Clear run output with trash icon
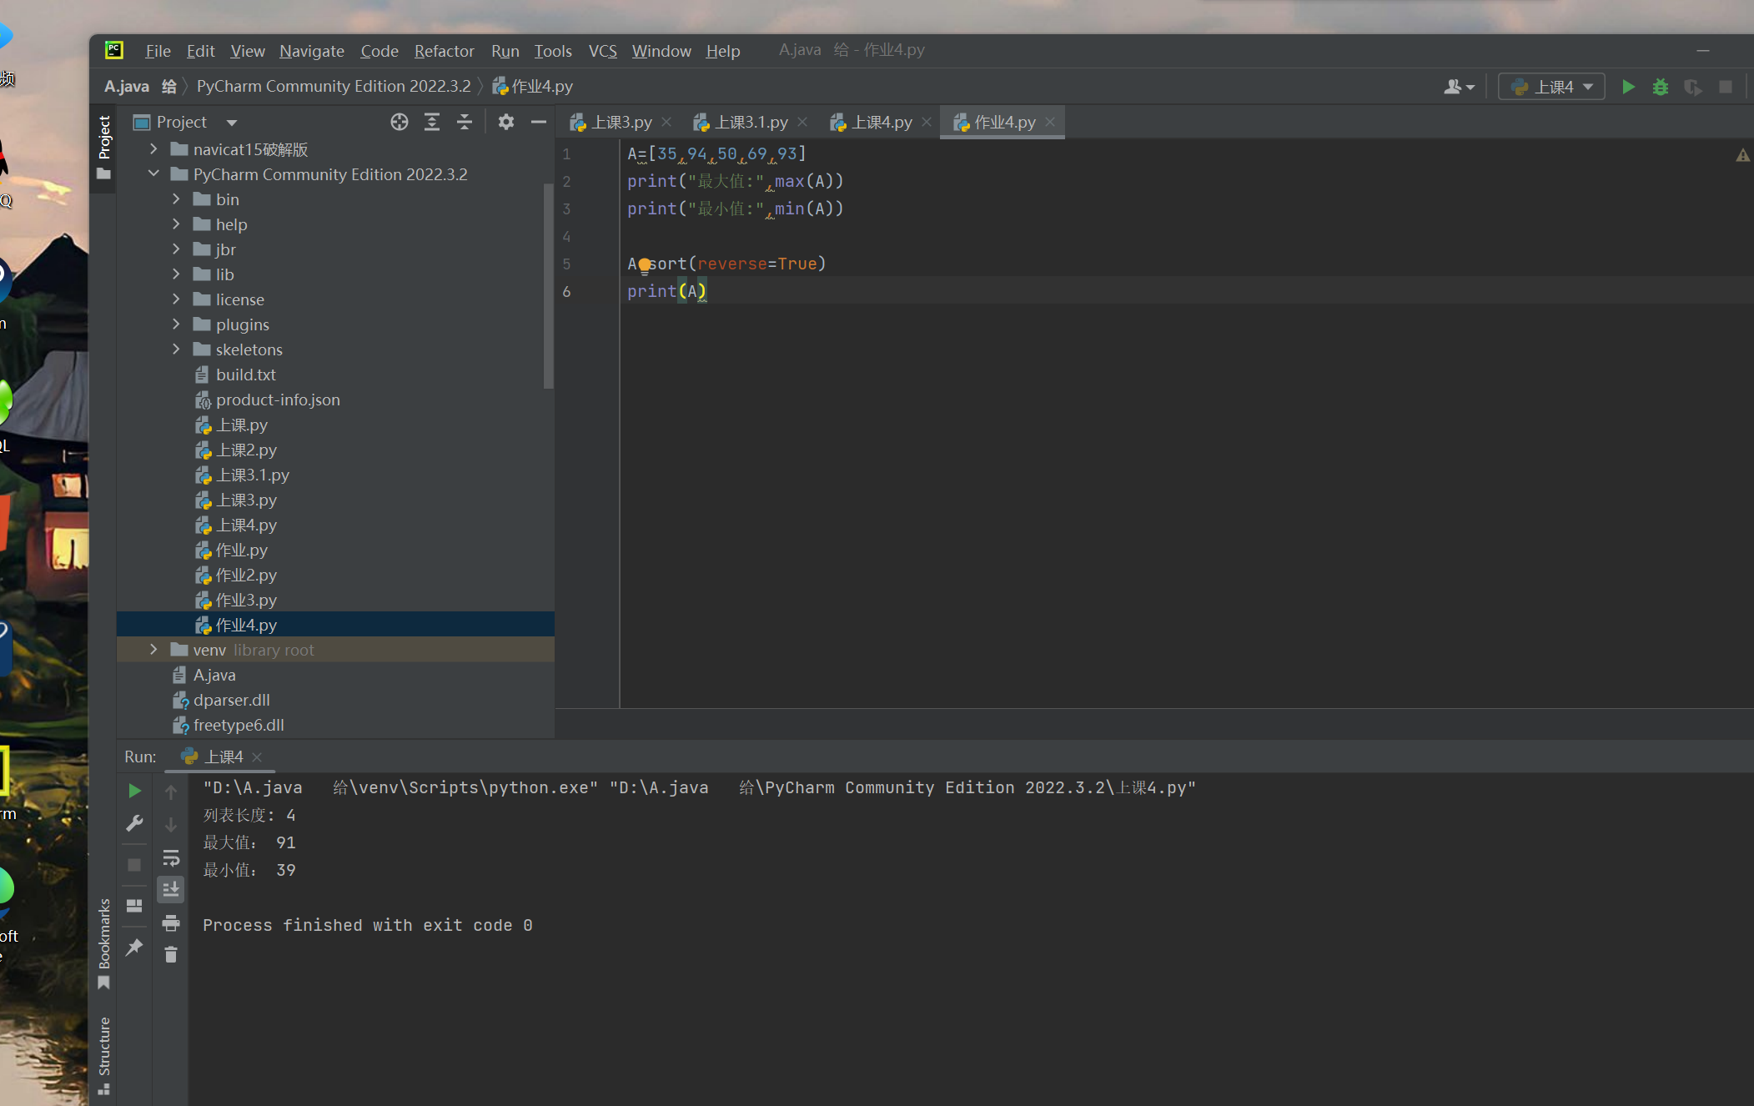 (x=171, y=954)
